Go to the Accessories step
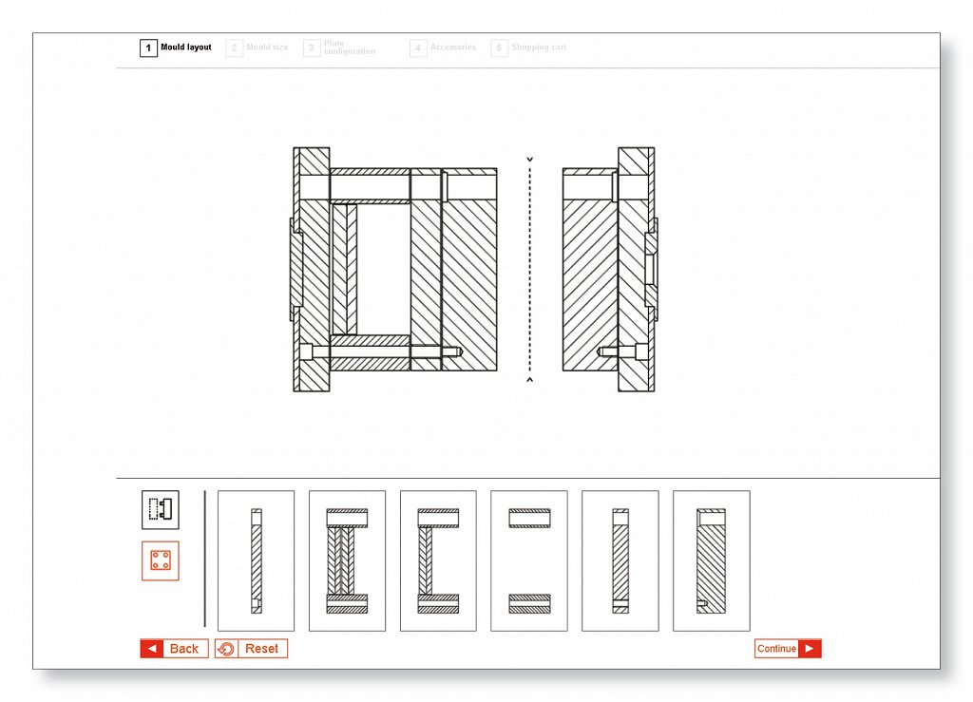The image size is (973, 702). pyautogui.click(x=444, y=47)
